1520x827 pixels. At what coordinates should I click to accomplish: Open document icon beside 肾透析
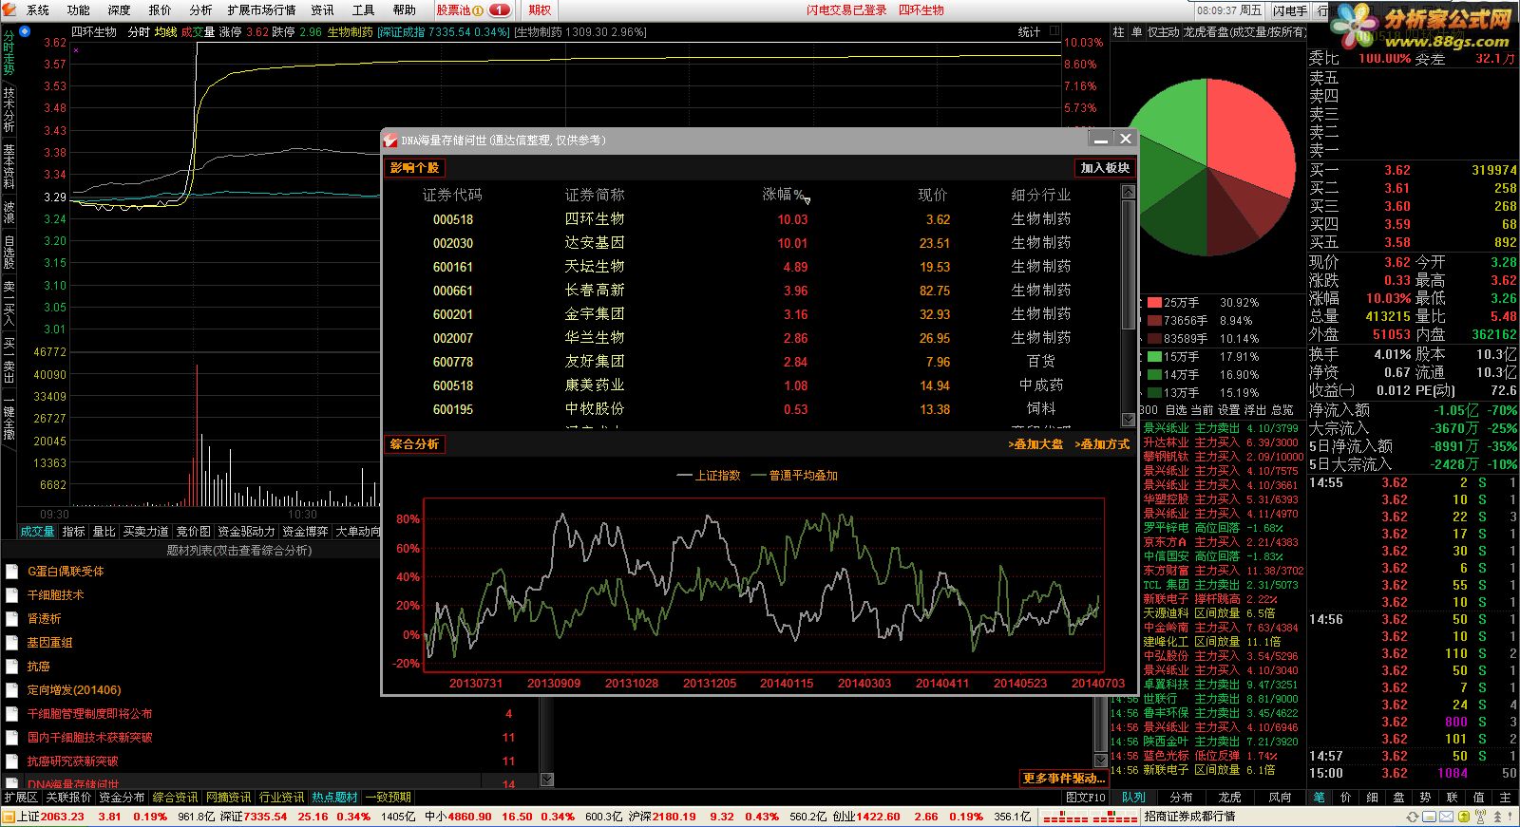coord(12,619)
